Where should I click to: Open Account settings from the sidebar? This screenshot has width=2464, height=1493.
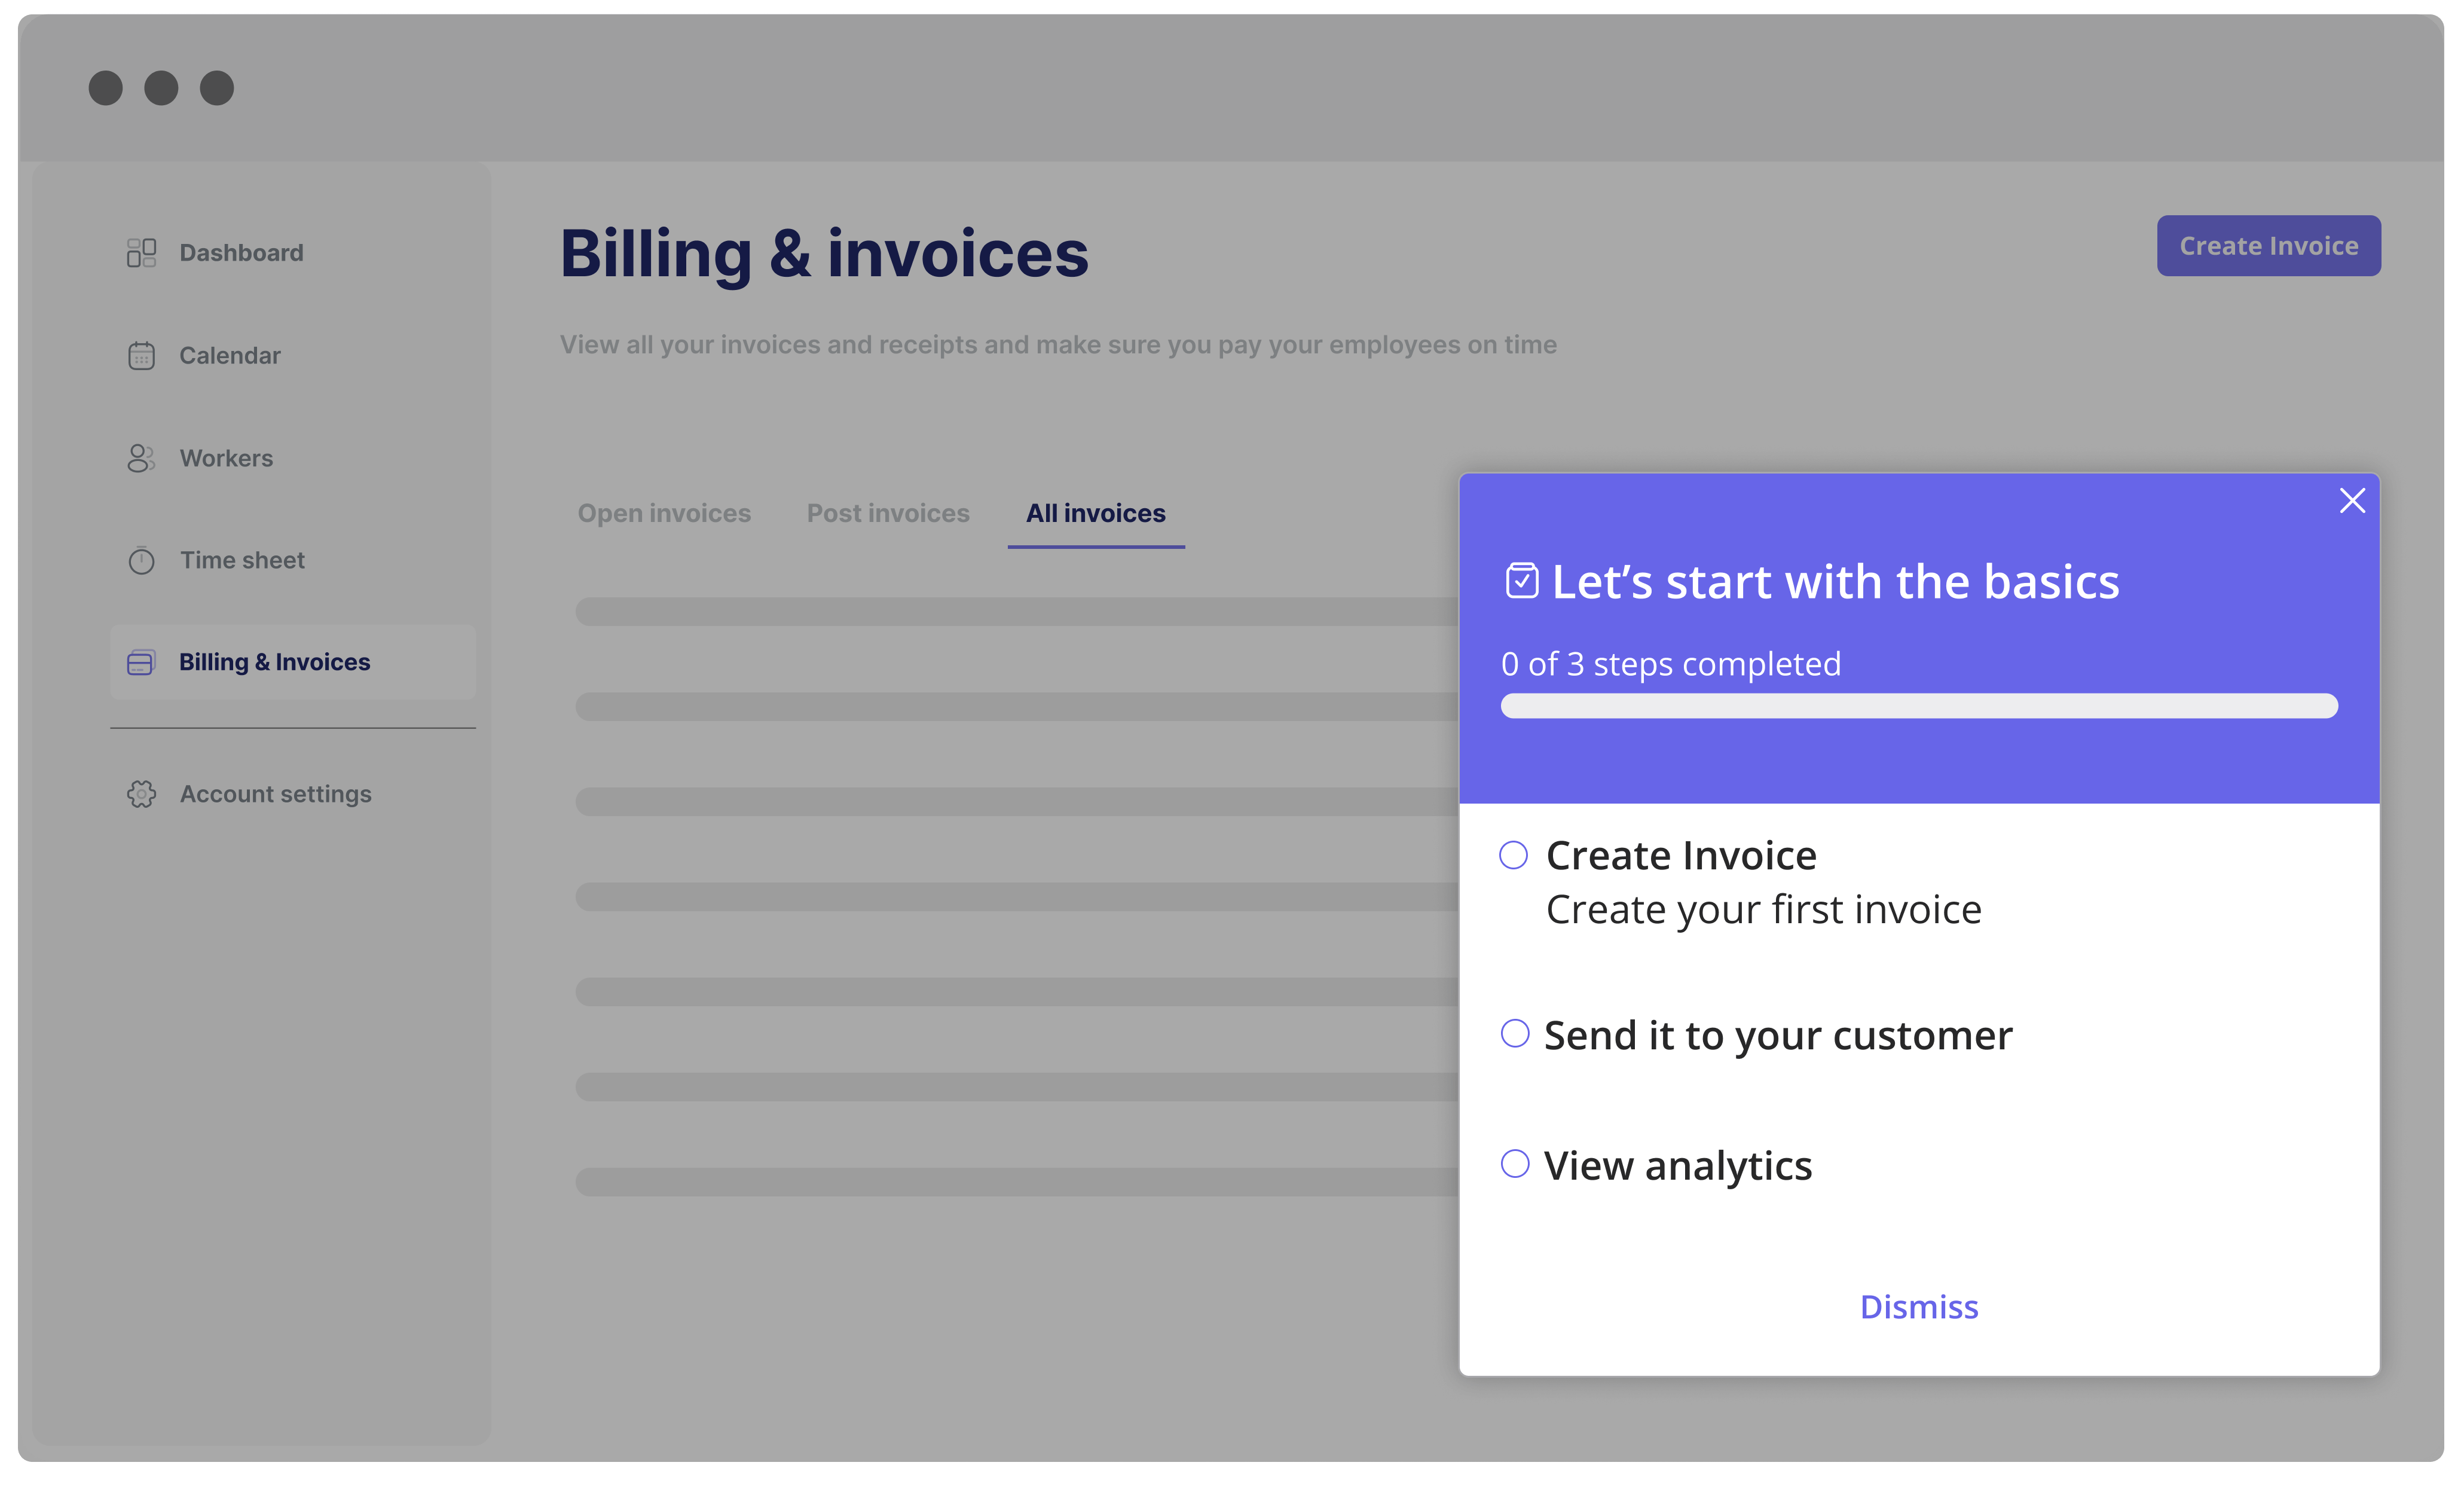coord(275,794)
